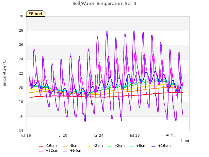Click the -2cm legend label
The width and height of the screenshot is (209, 157).
(x=98, y=146)
